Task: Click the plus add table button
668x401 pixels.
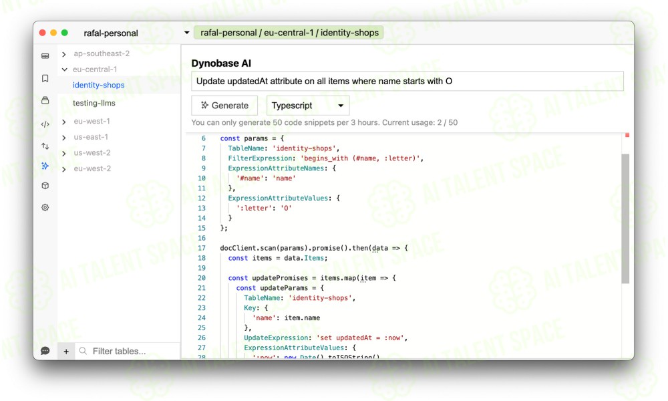Action: point(66,352)
